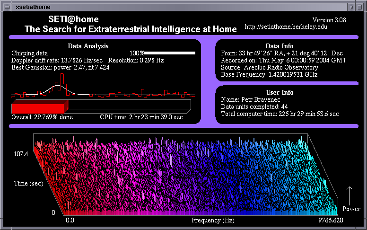Open the setiathome.berkeley.edu URL
Screen dimensions: 367x230
286,27
